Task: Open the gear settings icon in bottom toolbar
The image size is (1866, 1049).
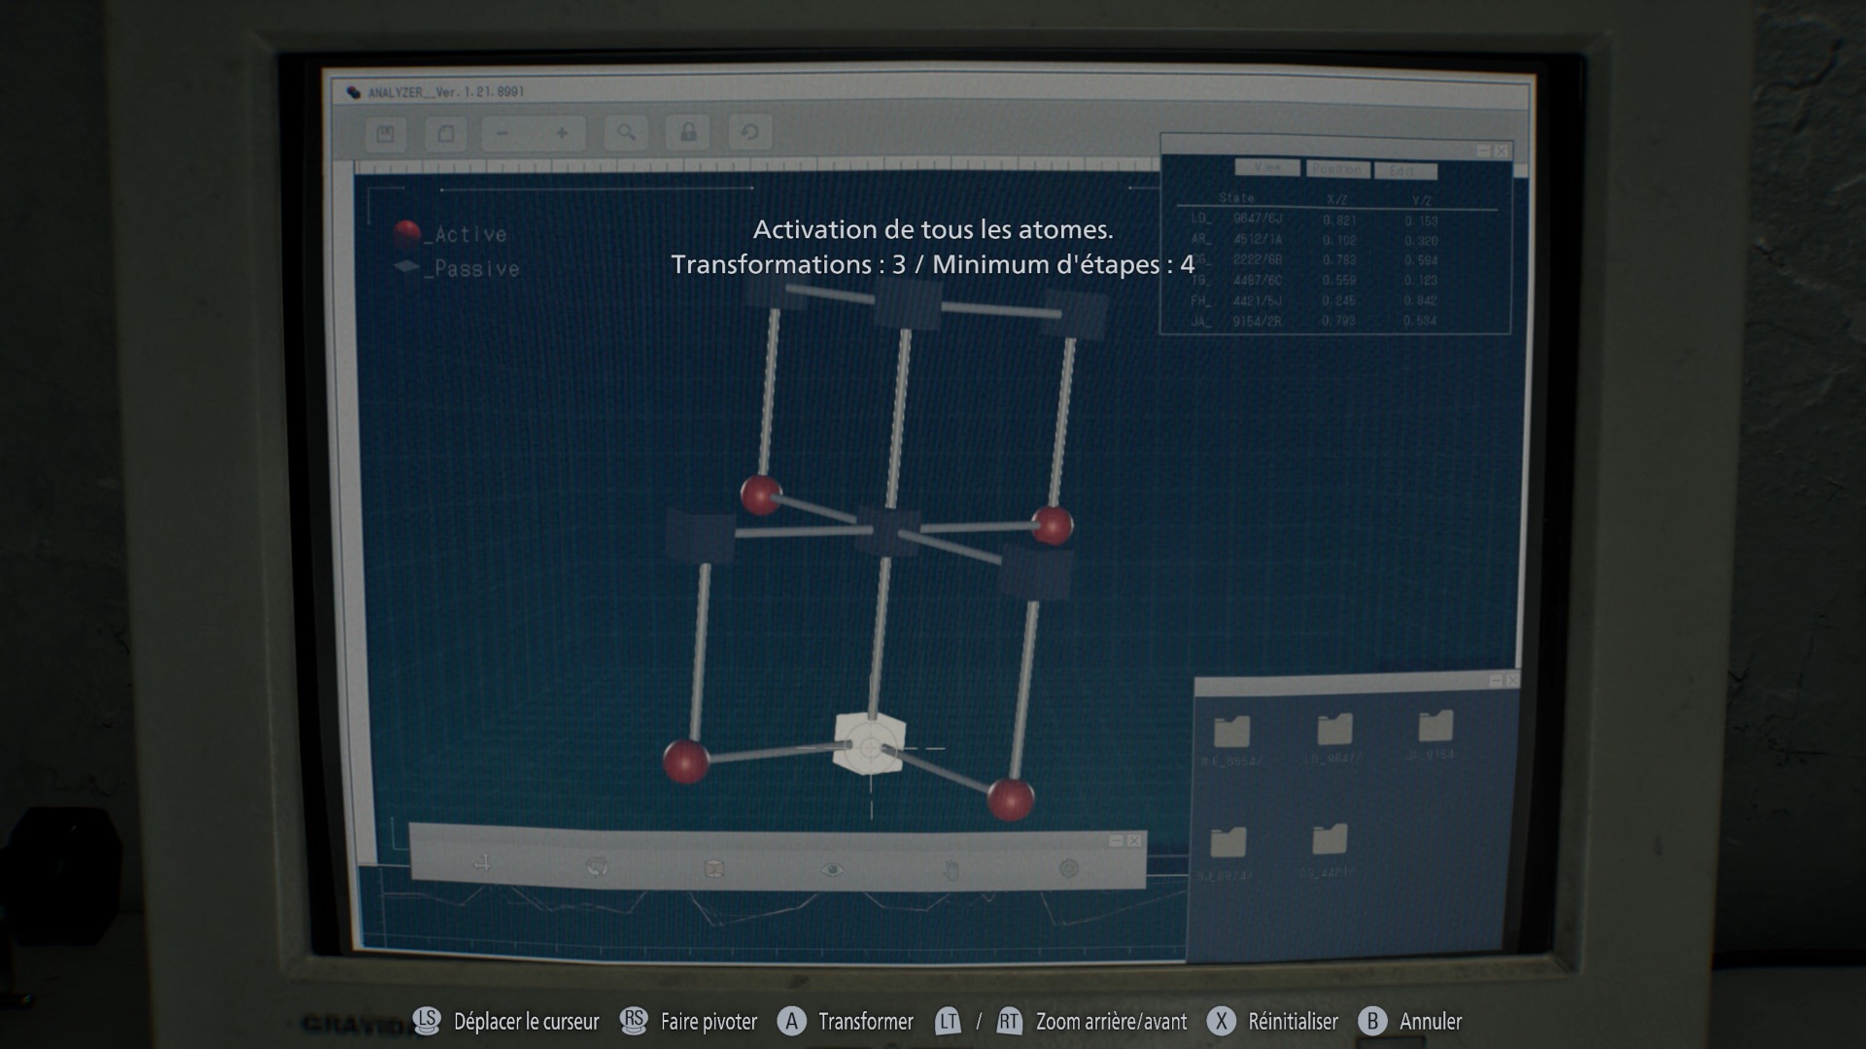Action: pos(1068,868)
